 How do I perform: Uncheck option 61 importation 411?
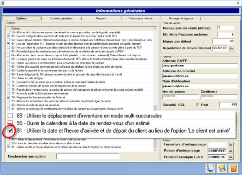pyautogui.click(x=8, y=44)
